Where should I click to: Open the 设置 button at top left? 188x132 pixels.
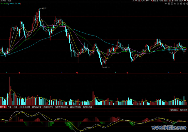[9, 1]
